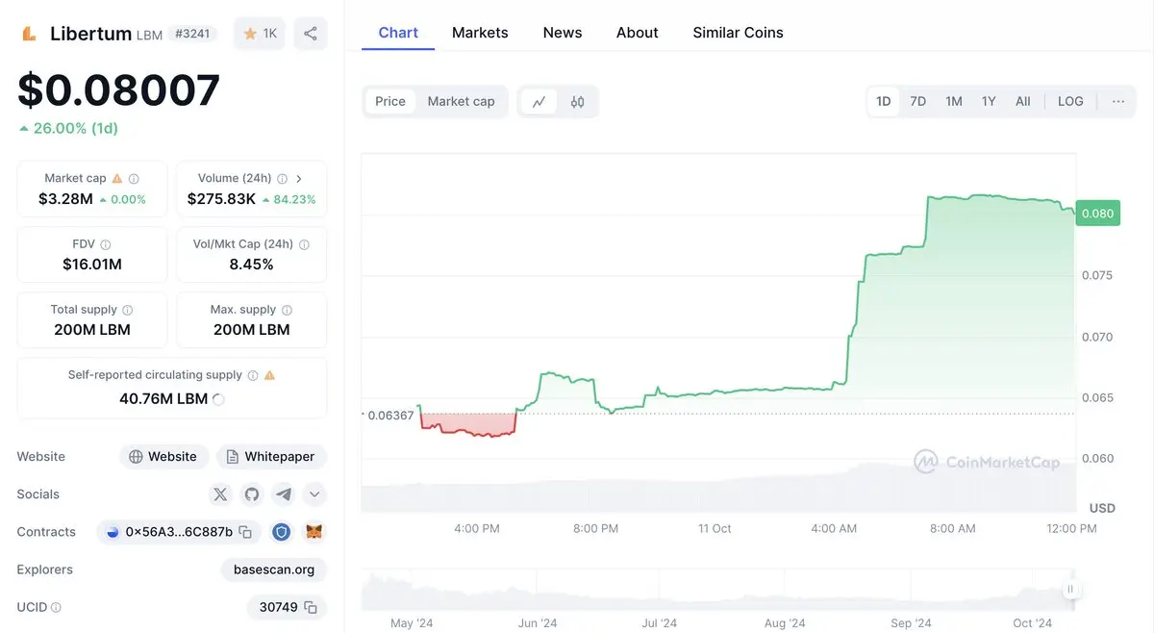
Task: Open the share icon beside the watchlist
Action: 311,34
